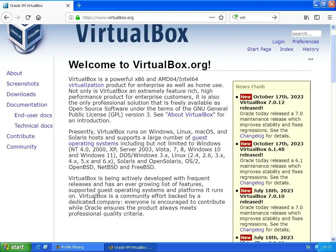Select Oracle VM VirtualBox taskbar button
The image size is (336, 252).
point(131,247)
